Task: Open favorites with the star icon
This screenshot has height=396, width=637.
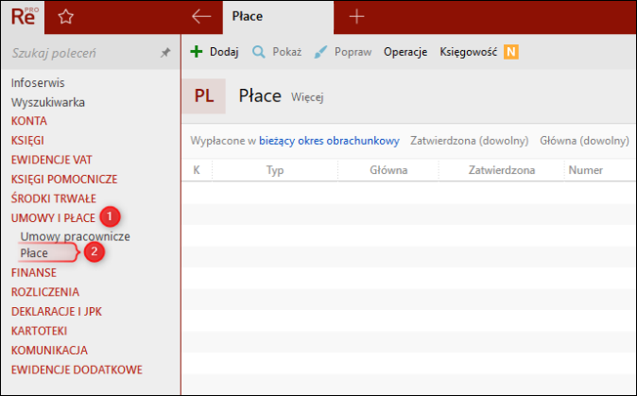Action: click(x=65, y=16)
